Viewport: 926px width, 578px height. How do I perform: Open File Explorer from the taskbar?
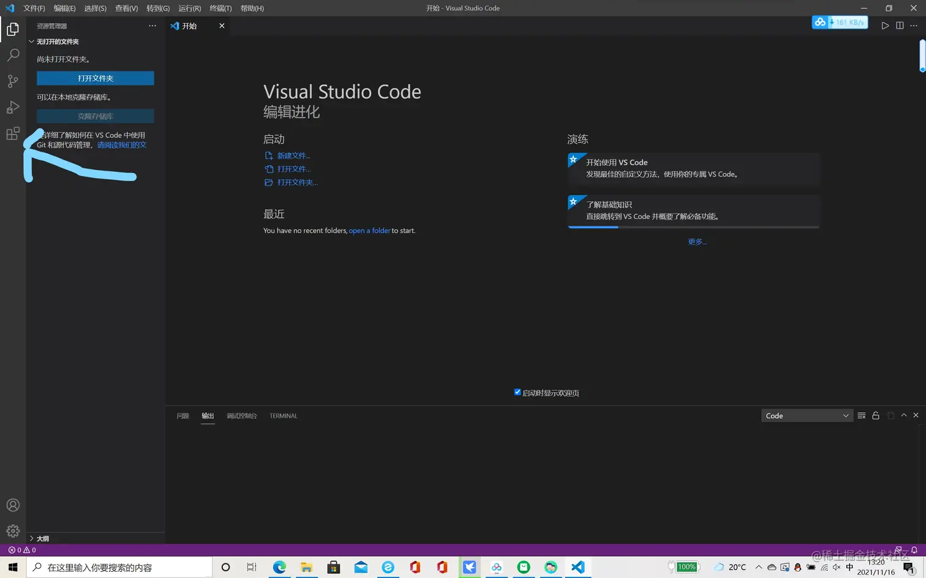(x=306, y=567)
